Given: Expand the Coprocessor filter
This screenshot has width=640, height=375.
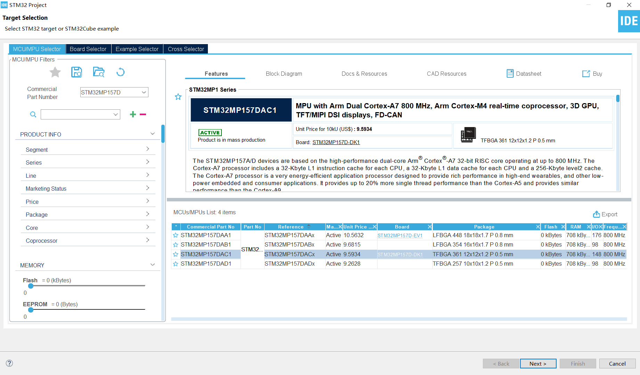Looking at the screenshot, I should [147, 240].
